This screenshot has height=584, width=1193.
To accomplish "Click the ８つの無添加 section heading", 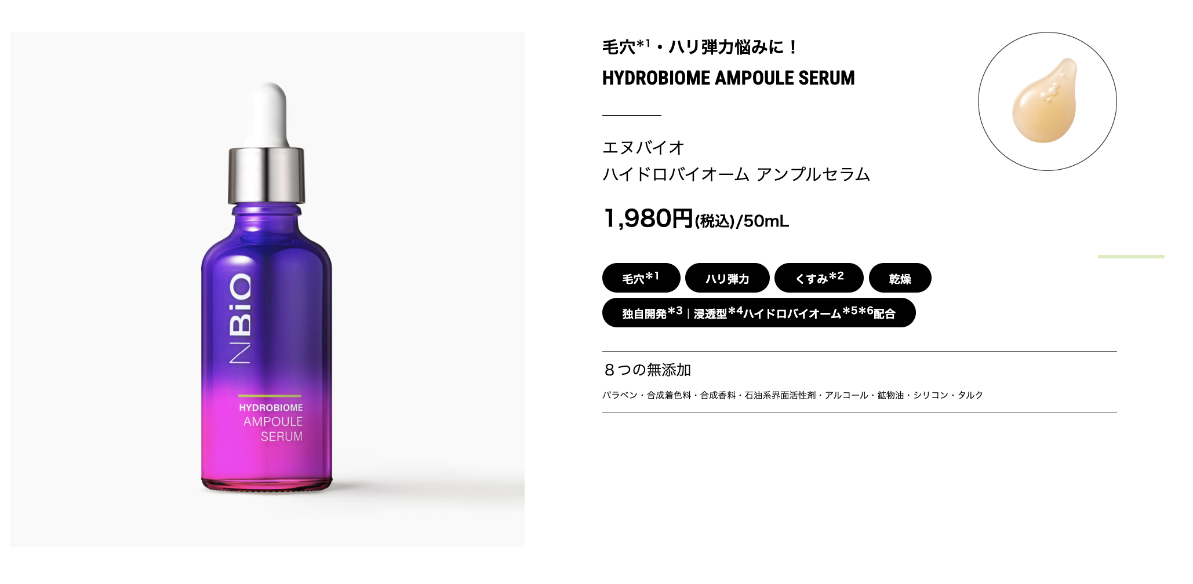I will pos(647,370).
